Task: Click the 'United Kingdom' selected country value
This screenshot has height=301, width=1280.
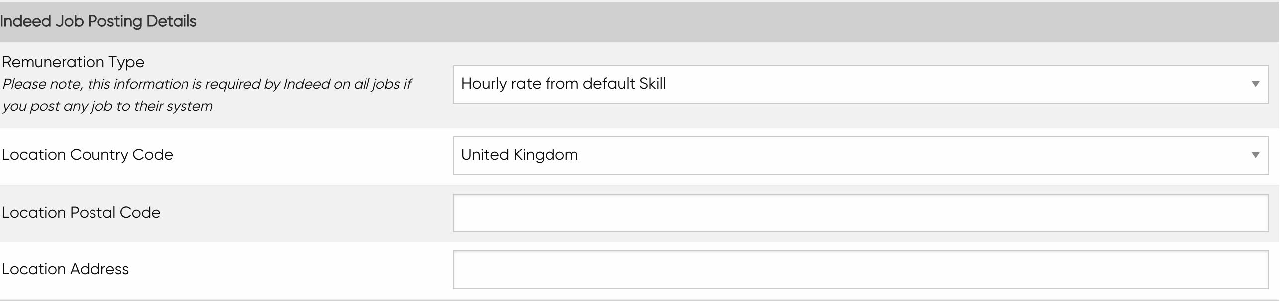Action: tap(520, 155)
